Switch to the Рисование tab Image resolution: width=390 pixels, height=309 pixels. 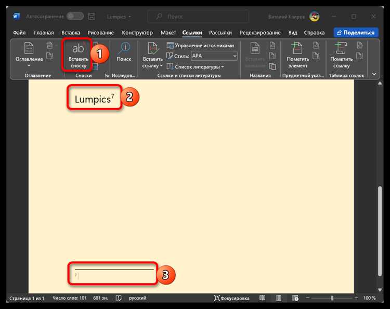101,33
